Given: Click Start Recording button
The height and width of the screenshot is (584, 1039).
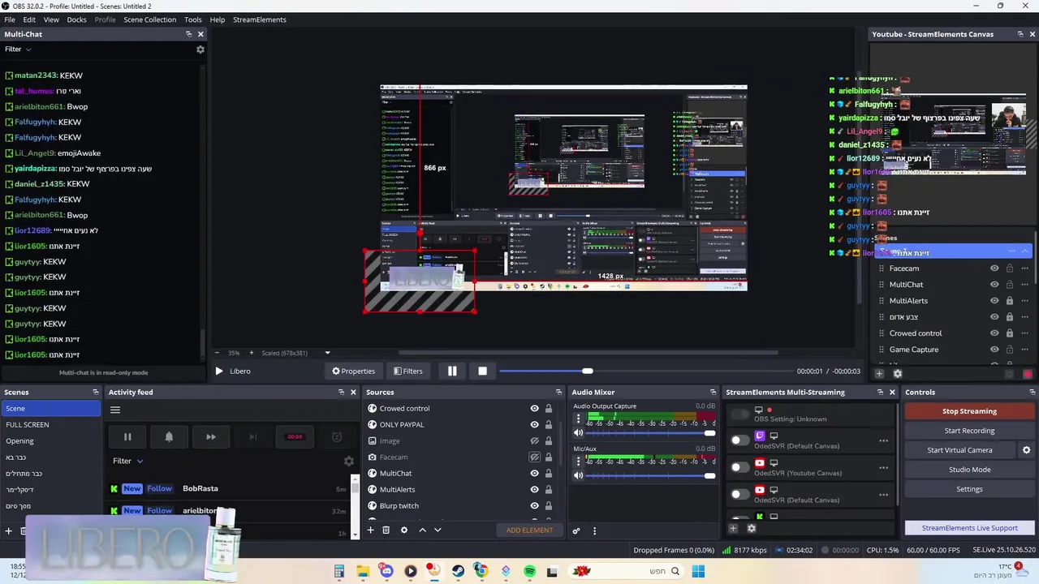Looking at the screenshot, I should pyautogui.click(x=969, y=431).
